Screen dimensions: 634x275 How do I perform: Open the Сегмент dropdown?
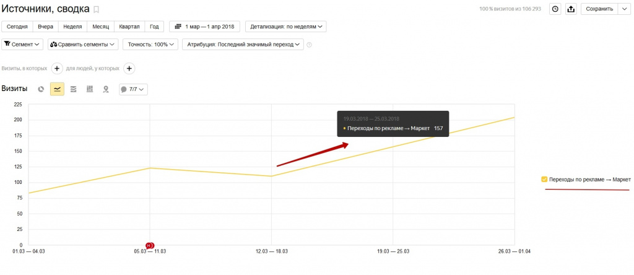point(22,45)
